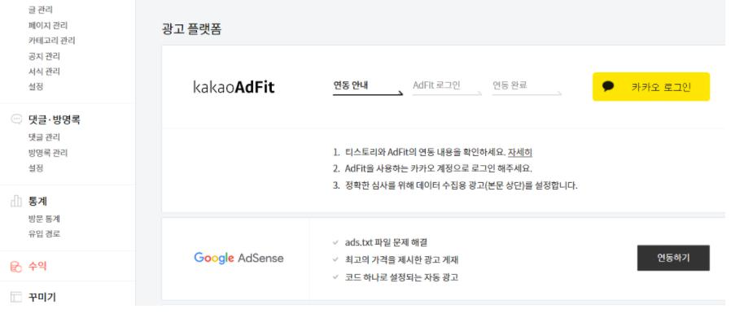
Task: Click the comments and guestbook speech bubble icon
Action: tap(16, 120)
